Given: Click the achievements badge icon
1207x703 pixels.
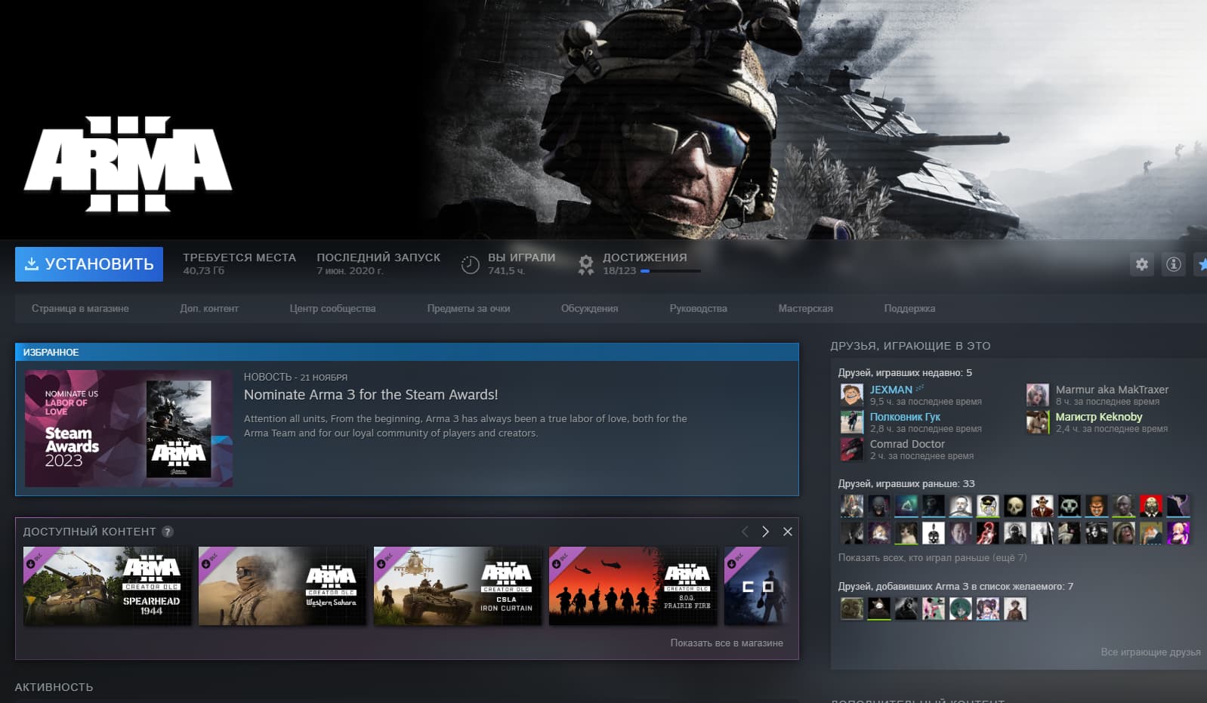Looking at the screenshot, I should coord(586,264).
